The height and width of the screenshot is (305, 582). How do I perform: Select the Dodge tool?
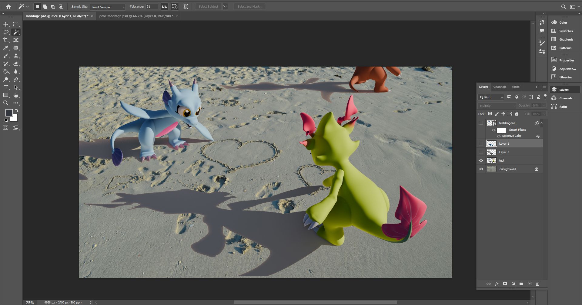click(x=6, y=80)
